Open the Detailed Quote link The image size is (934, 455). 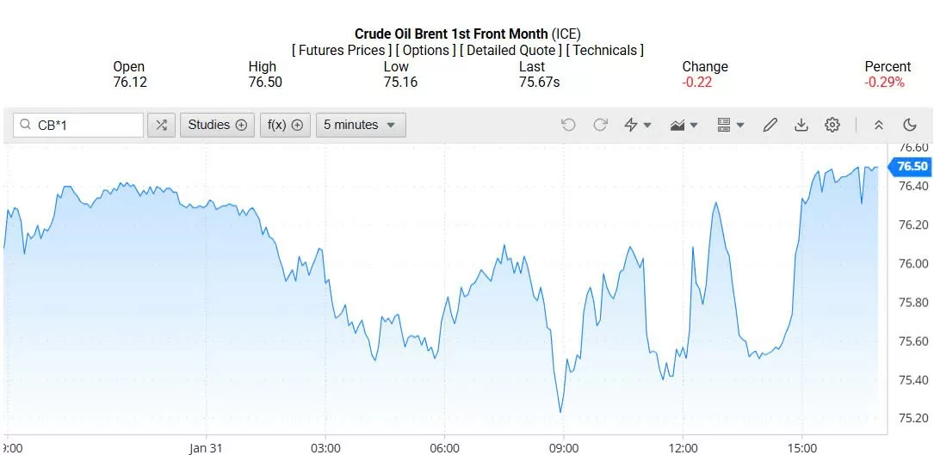512,50
